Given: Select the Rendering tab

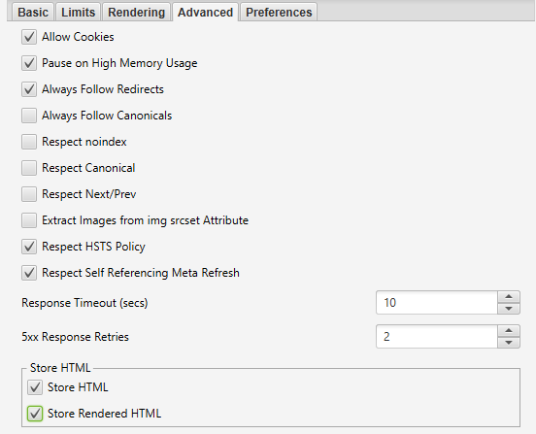Looking at the screenshot, I should (x=136, y=13).
